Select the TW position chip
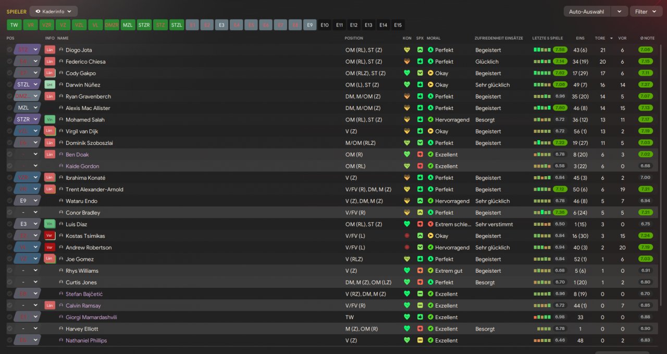 (x=14, y=25)
